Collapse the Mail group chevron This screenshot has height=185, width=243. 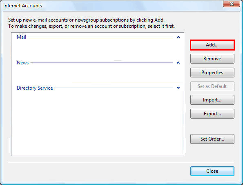coord(178,37)
